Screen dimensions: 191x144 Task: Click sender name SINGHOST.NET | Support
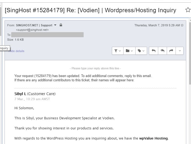pyautogui.click(x=34, y=25)
